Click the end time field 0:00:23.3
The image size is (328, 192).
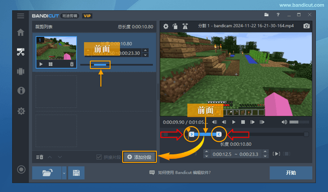tap(249, 154)
